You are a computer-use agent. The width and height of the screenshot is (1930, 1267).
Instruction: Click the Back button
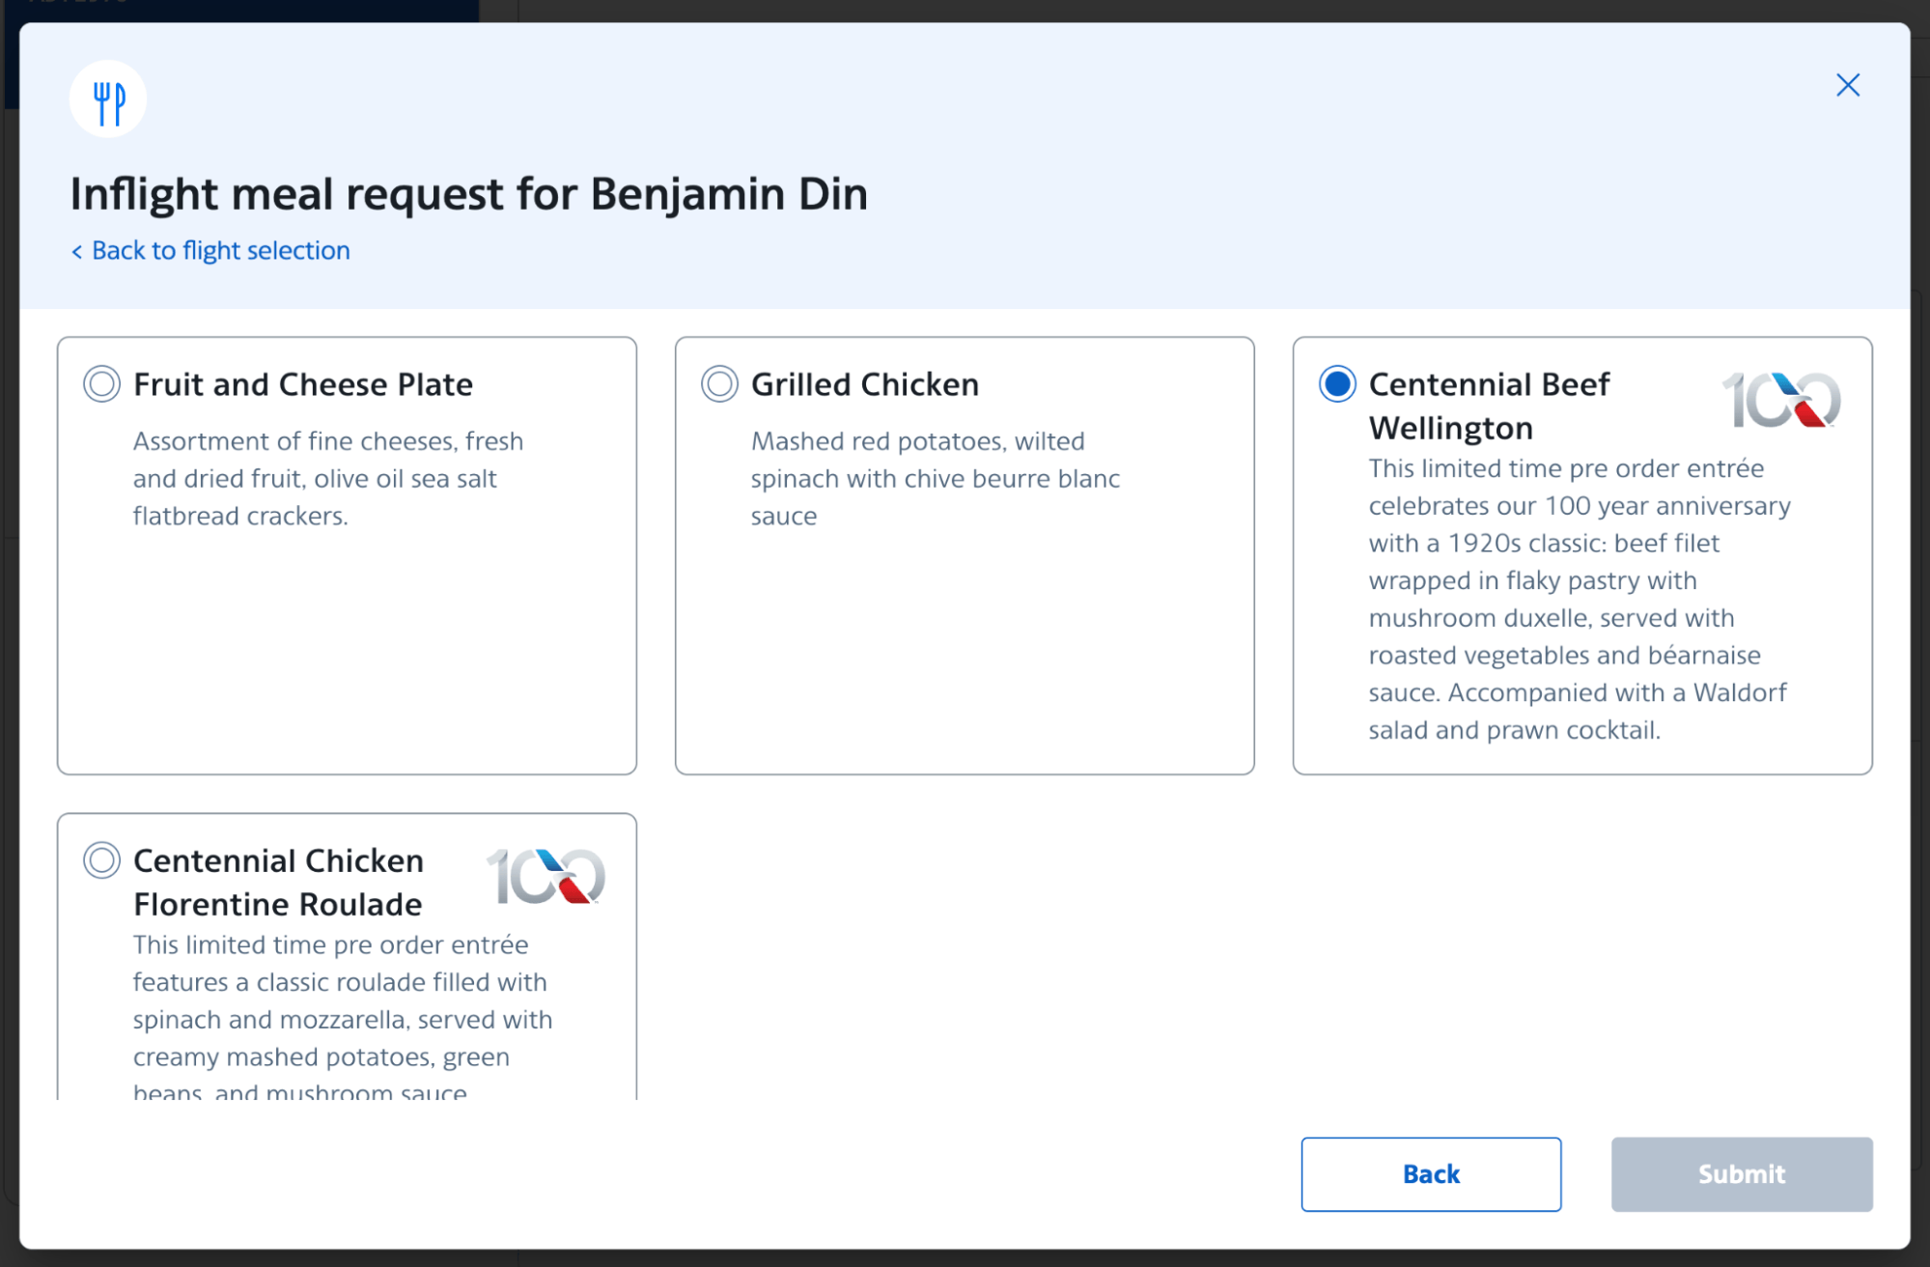point(1431,1174)
